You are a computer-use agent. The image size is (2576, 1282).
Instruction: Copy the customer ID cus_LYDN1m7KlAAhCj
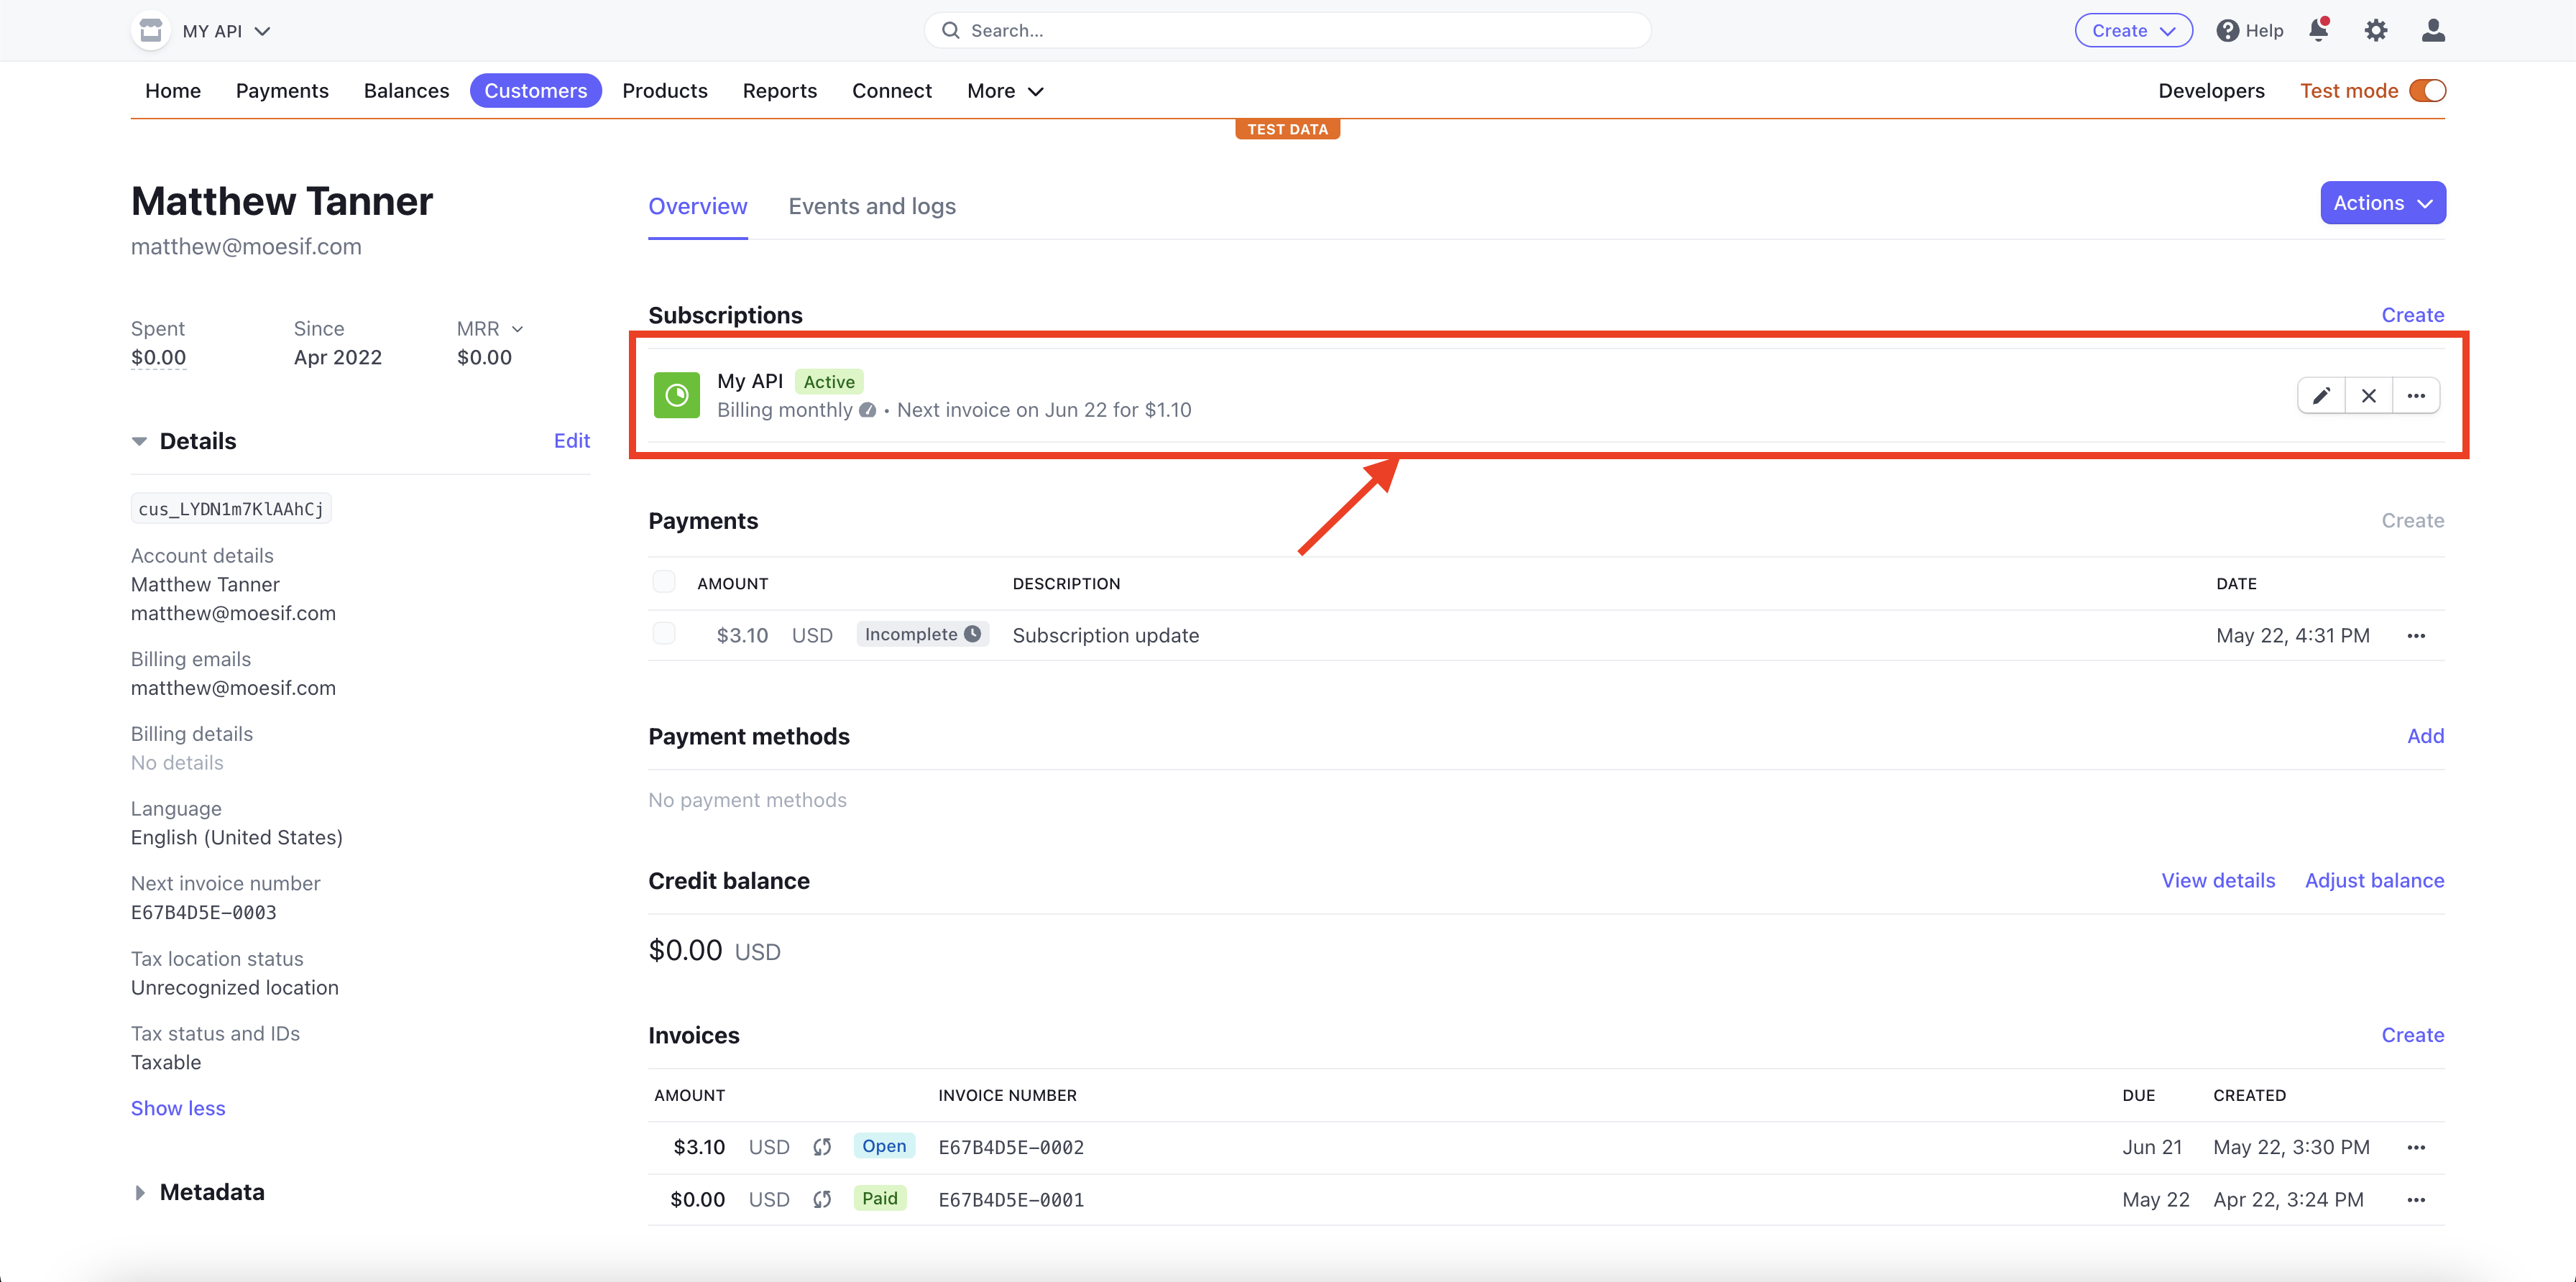click(230, 508)
